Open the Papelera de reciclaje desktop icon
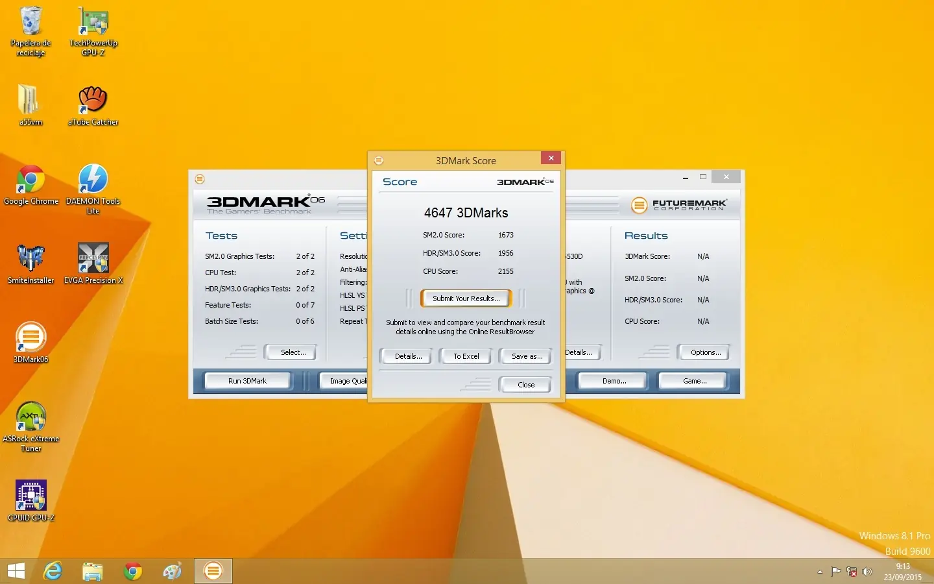The image size is (934, 584). tap(30, 31)
